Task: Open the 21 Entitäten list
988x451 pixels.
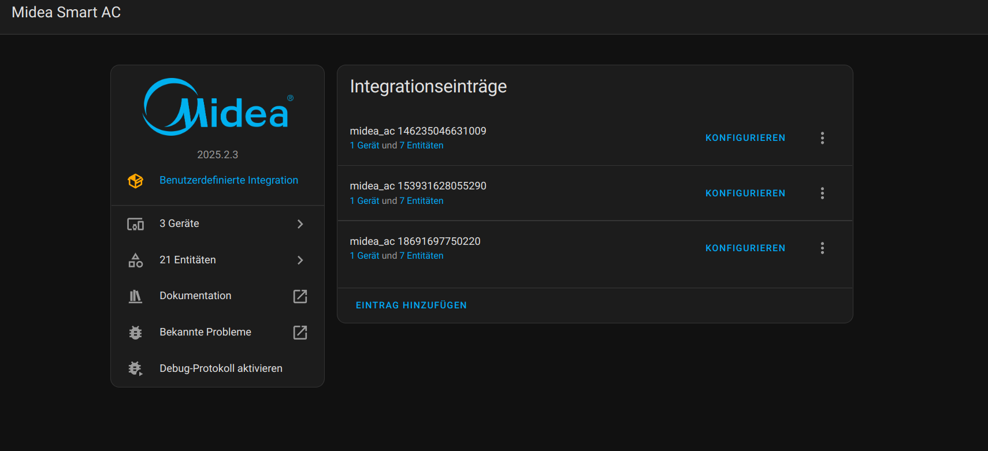Action: (x=217, y=260)
